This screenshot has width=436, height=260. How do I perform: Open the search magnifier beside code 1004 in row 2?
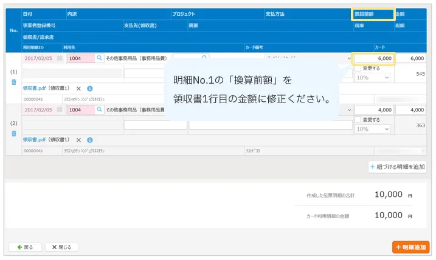point(100,110)
